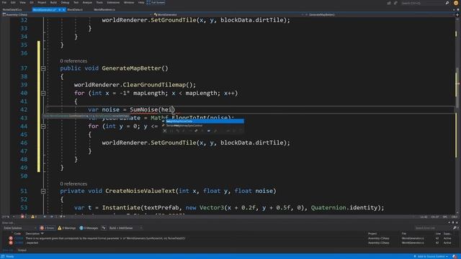Click the notifications icon in status bar
Screen dimensions: 461x259
pyautogui.click(x=455, y=256)
